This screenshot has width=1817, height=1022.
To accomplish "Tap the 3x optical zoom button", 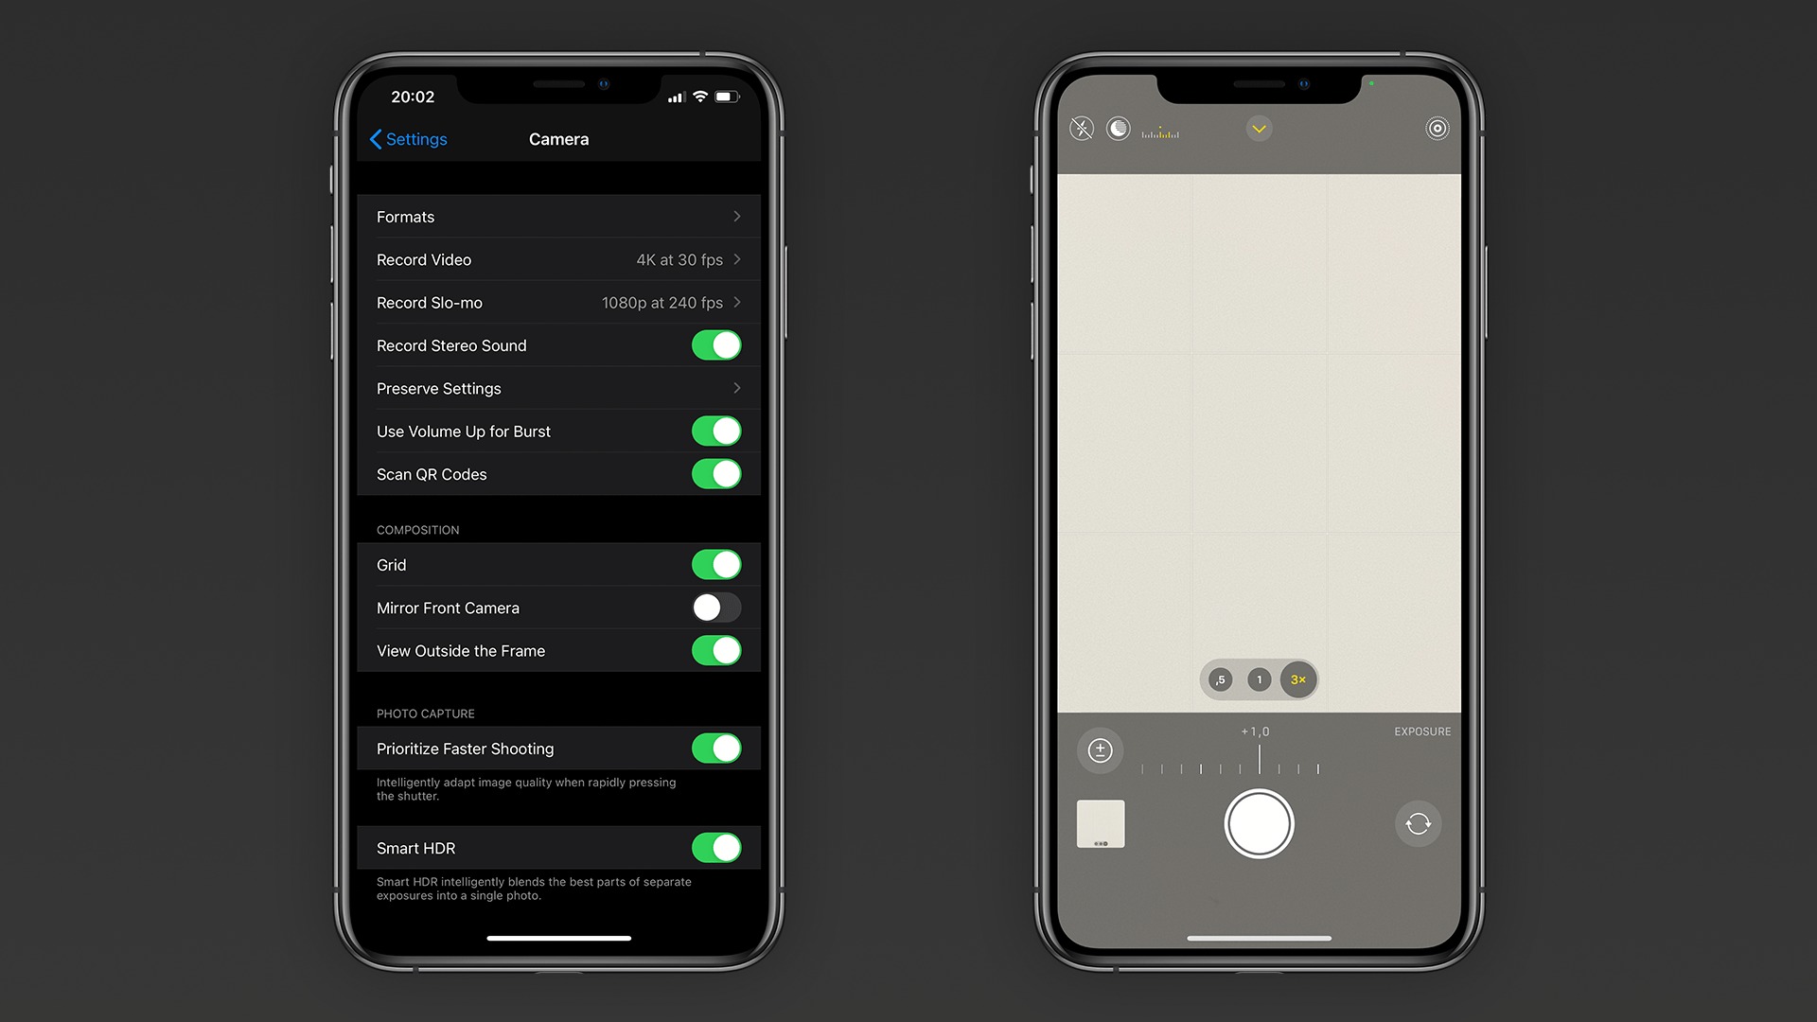I will pyautogui.click(x=1299, y=678).
